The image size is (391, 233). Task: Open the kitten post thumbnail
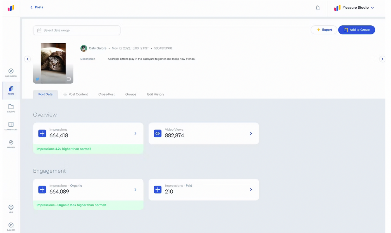coord(53,63)
